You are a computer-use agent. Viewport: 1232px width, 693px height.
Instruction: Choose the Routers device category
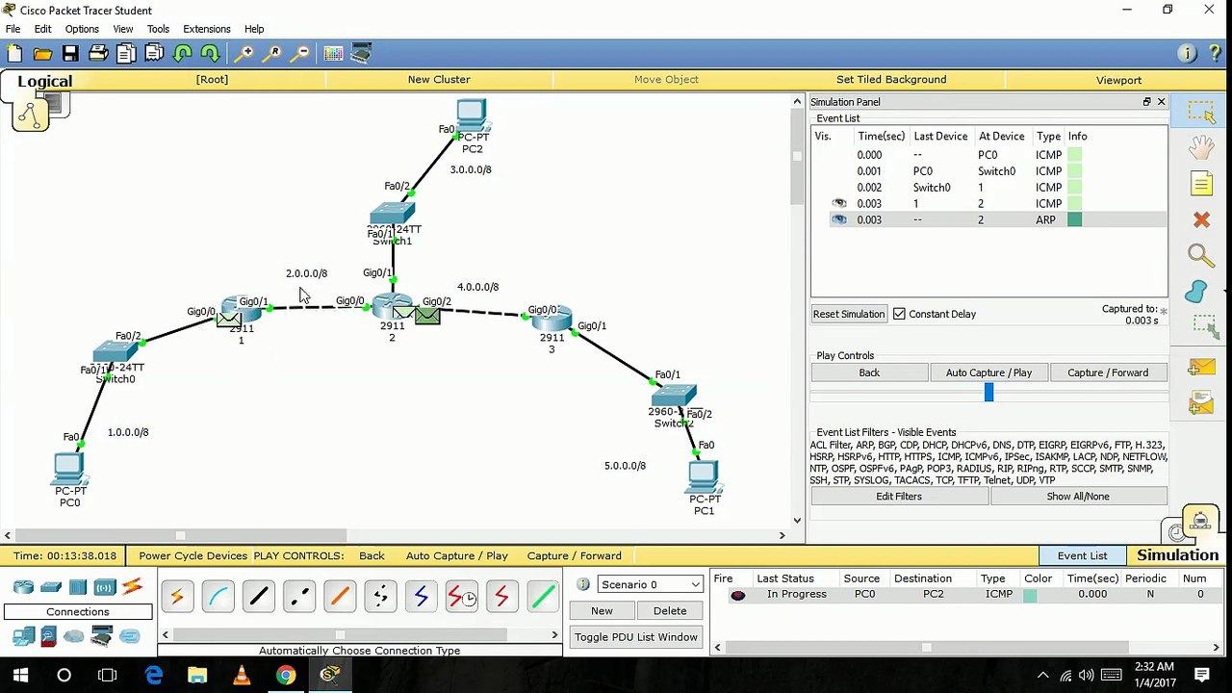24,587
